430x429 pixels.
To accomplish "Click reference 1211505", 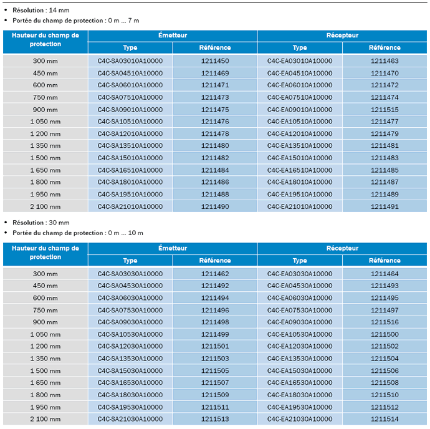I will click(x=215, y=371).
